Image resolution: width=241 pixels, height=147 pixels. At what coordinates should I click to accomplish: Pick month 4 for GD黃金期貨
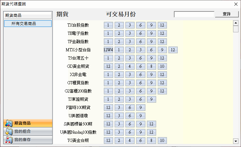point(130,66)
